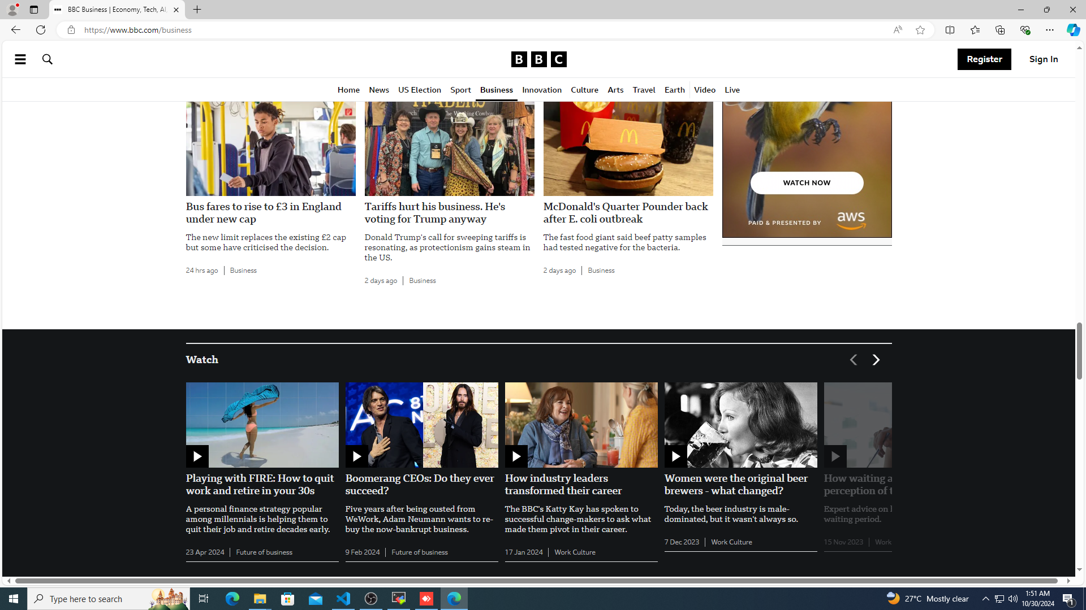Open Visual Studio Code from taskbar
1086x610 pixels.
pos(343,599)
